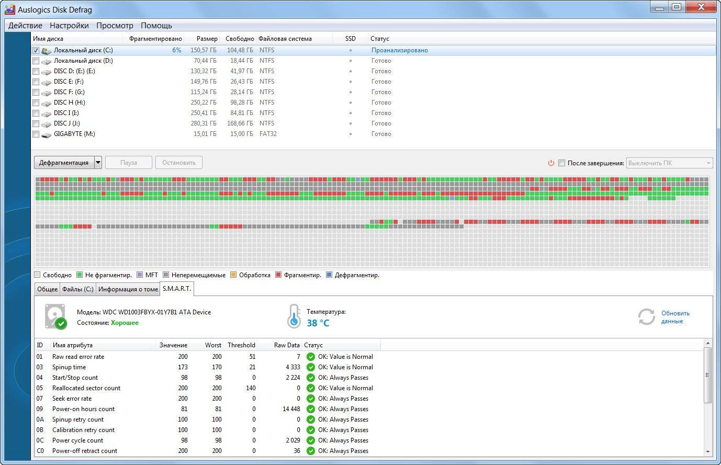Click the drive icon for DISC J (J:)
This screenshot has height=465, width=721.
(x=47, y=124)
